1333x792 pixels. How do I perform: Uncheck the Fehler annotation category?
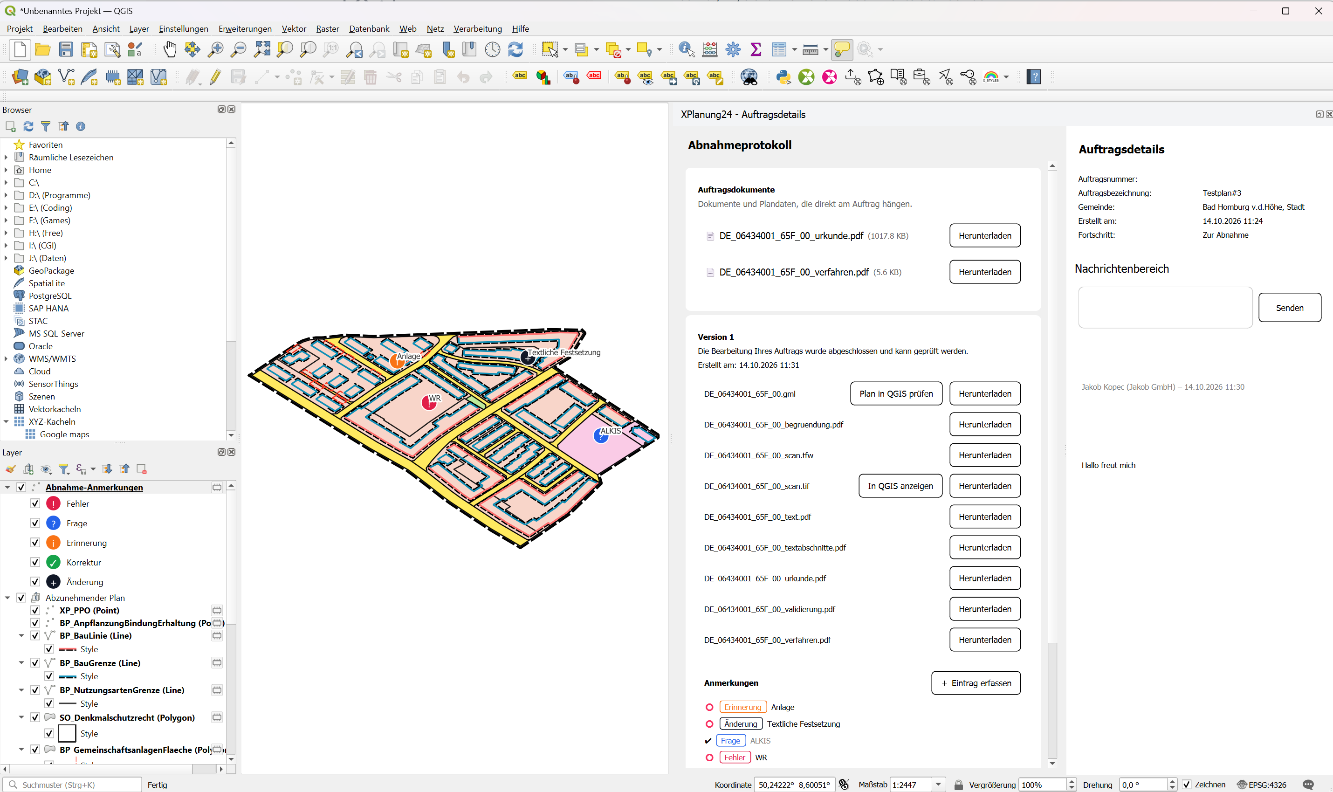pos(35,503)
